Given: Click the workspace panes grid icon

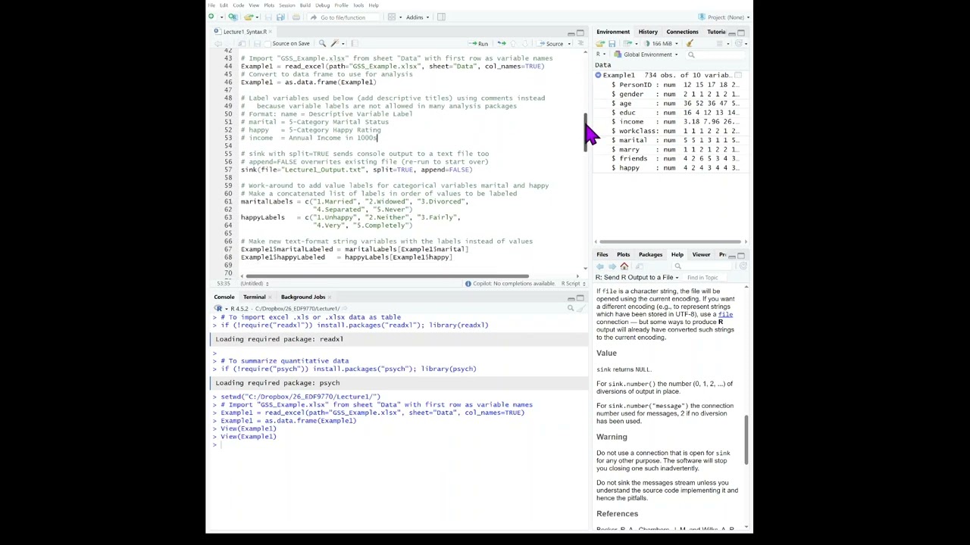Looking at the screenshot, I should coord(392,17).
